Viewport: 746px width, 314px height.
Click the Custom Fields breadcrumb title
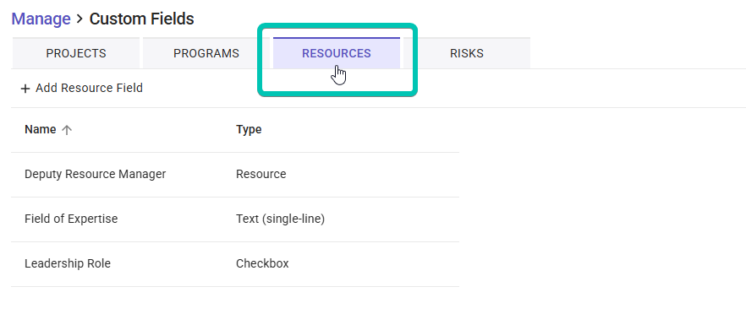click(142, 19)
